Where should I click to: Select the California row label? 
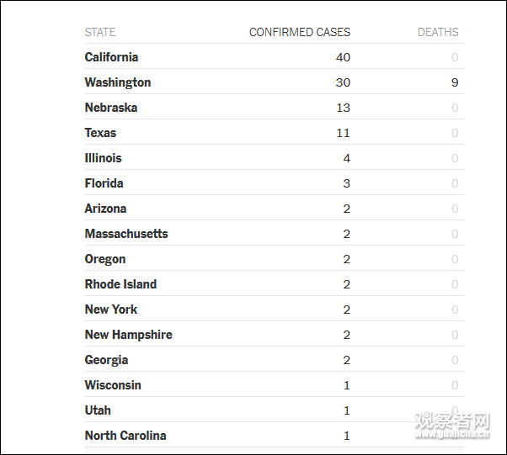click(111, 57)
